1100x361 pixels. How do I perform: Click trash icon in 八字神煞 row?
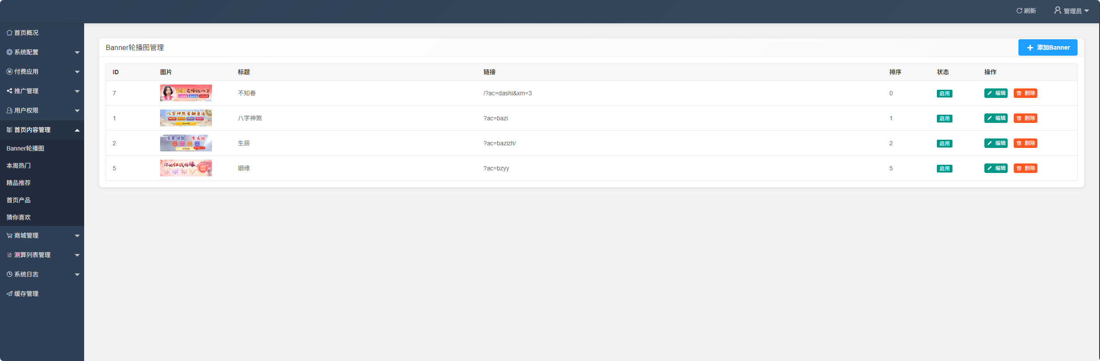[x=1019, y=118]
